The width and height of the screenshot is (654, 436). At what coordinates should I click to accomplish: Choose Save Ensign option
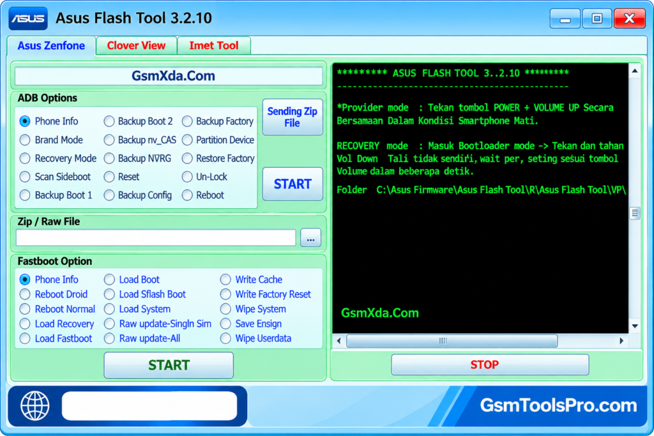[225, 324]
